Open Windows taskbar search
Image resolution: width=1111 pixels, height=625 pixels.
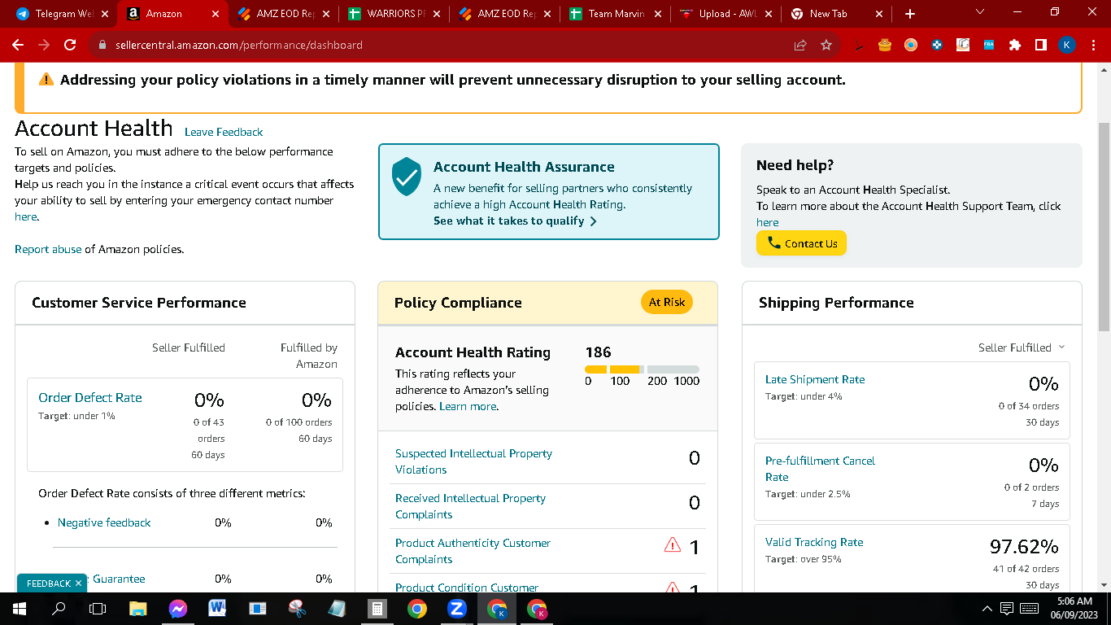coord(59,609)
